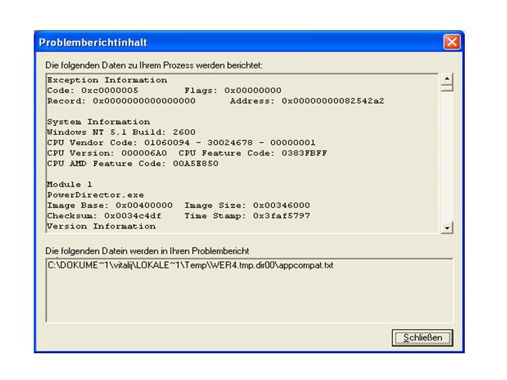Click the 'CPU Vendor Code' line
Screen dimensions: 507x380
[181, 142]
